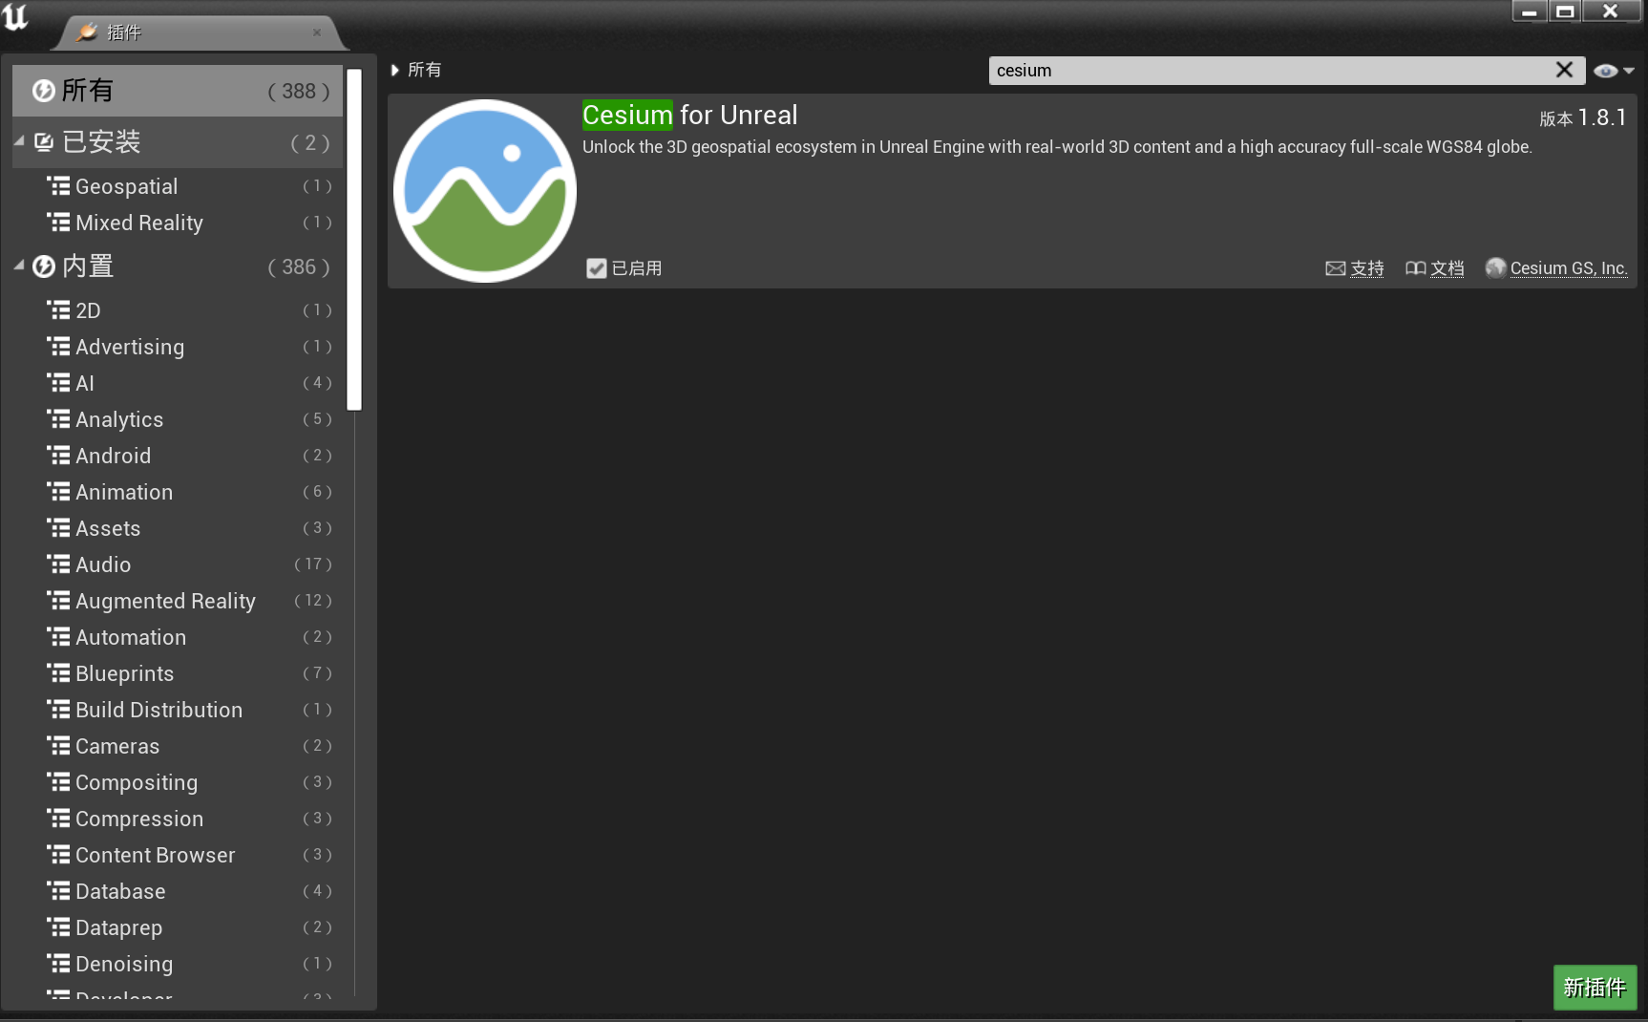Click the Augmented Reality count (12)
1648x1022 pixels.
pyautogui.click(x=313, y=601)
